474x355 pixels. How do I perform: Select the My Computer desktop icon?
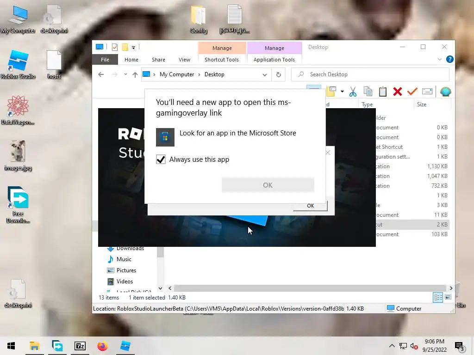18,19
